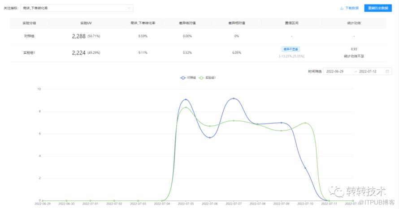Click the 2022-07-05 x-axis label

pos(186,204)
